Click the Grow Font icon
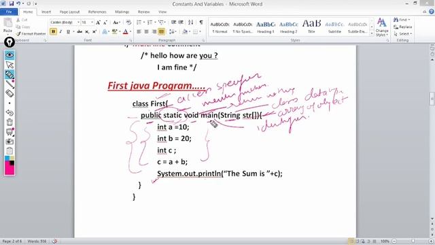Screen dimensions: 435x245 (x=98, y=22)
